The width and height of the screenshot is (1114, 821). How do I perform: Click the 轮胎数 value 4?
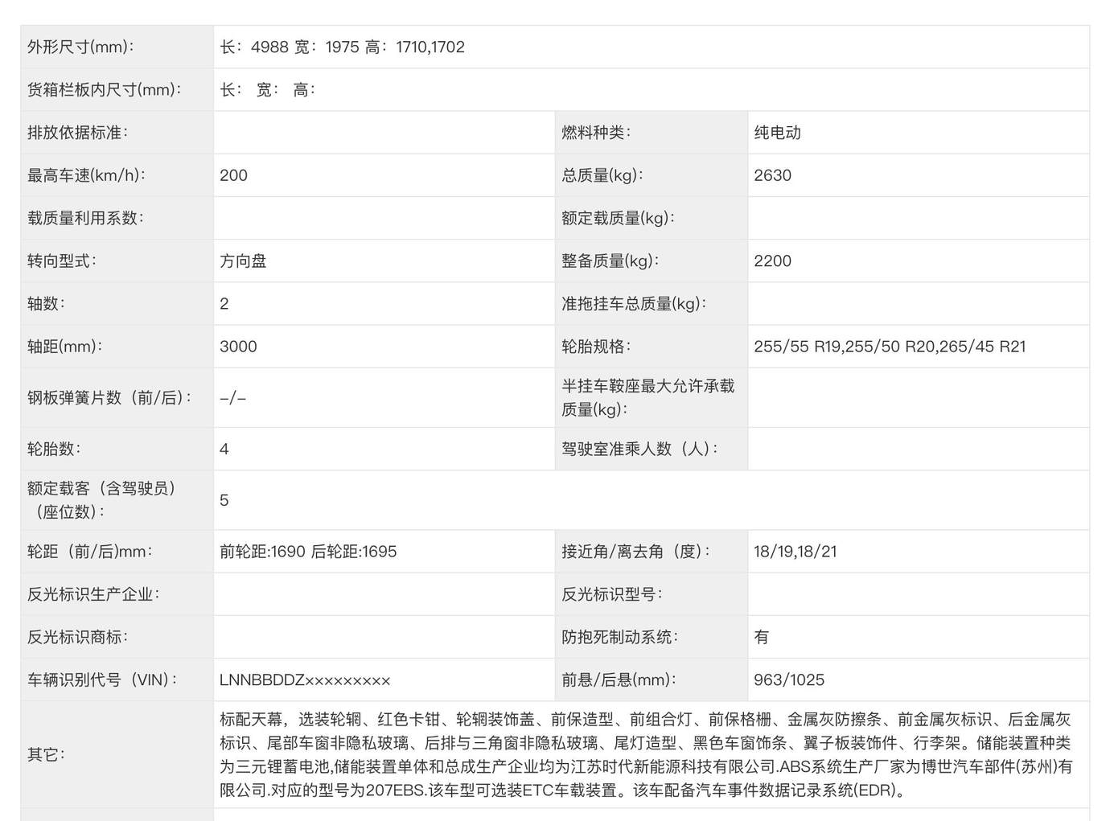224,449
